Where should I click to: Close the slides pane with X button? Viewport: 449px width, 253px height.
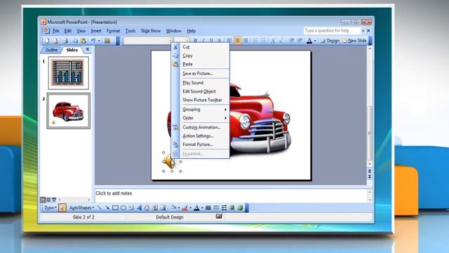[x=88, y=49]
